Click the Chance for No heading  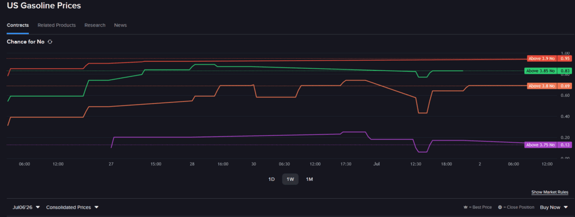(x=26, y=42)
